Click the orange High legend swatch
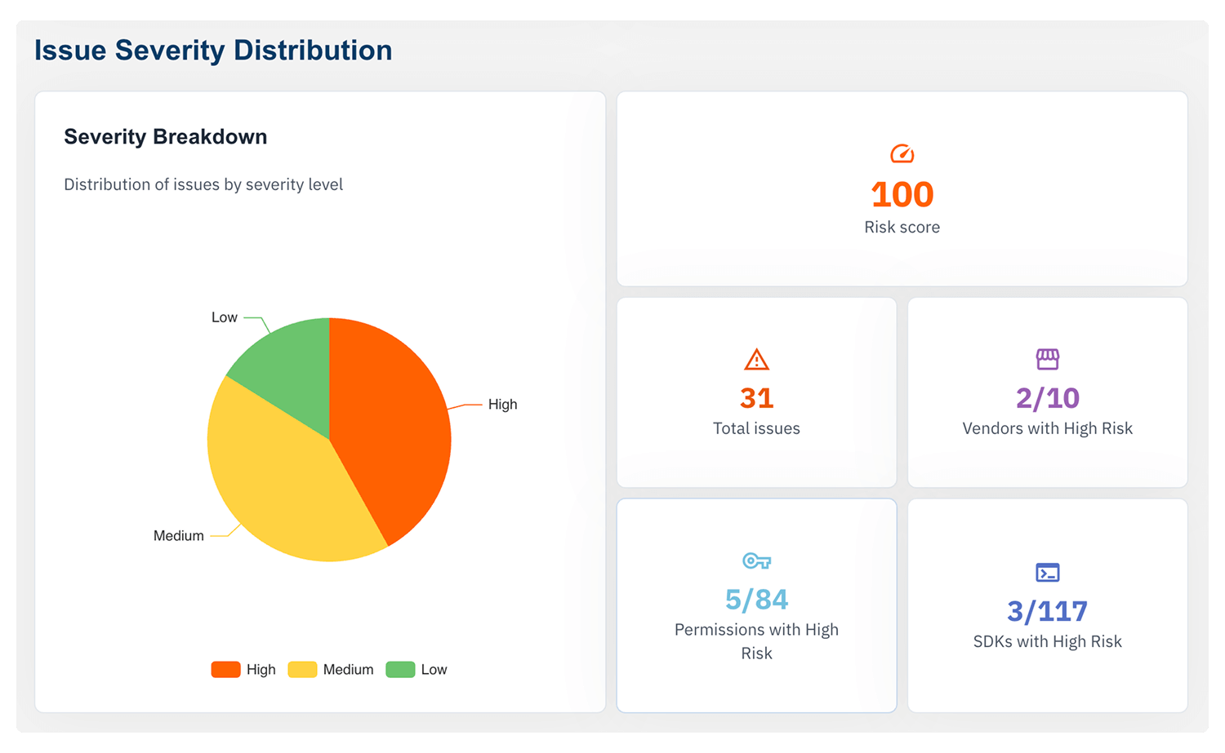The image size is (1225, 753). pyautogui.click(x=225, y=670)
